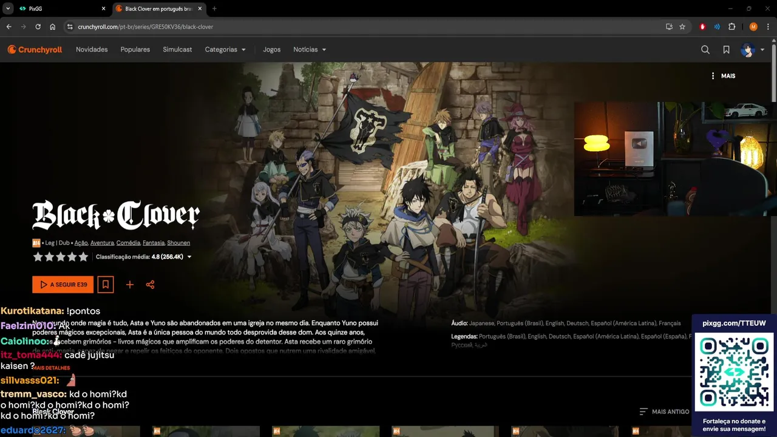The width and height of the screenshot is (777, 437).
Task: Open the Ação genre link
Action: click(81, 243)
